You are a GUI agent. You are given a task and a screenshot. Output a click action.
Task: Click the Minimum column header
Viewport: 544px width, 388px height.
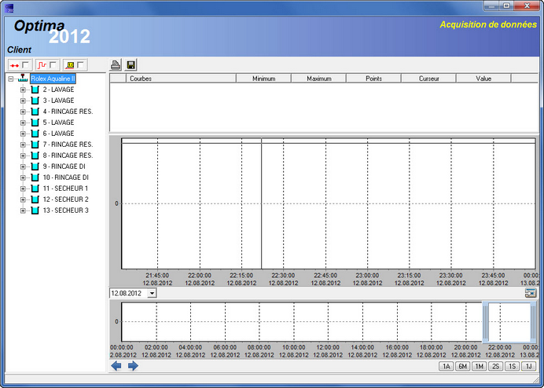pos(263,79)
